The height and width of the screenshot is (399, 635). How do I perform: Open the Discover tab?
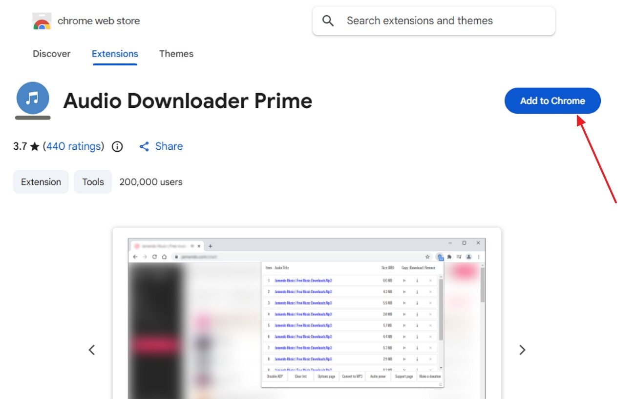click(x=51, y=54)
